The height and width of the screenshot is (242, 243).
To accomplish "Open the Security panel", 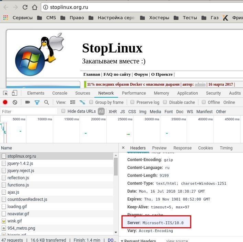I will [213, 93].
